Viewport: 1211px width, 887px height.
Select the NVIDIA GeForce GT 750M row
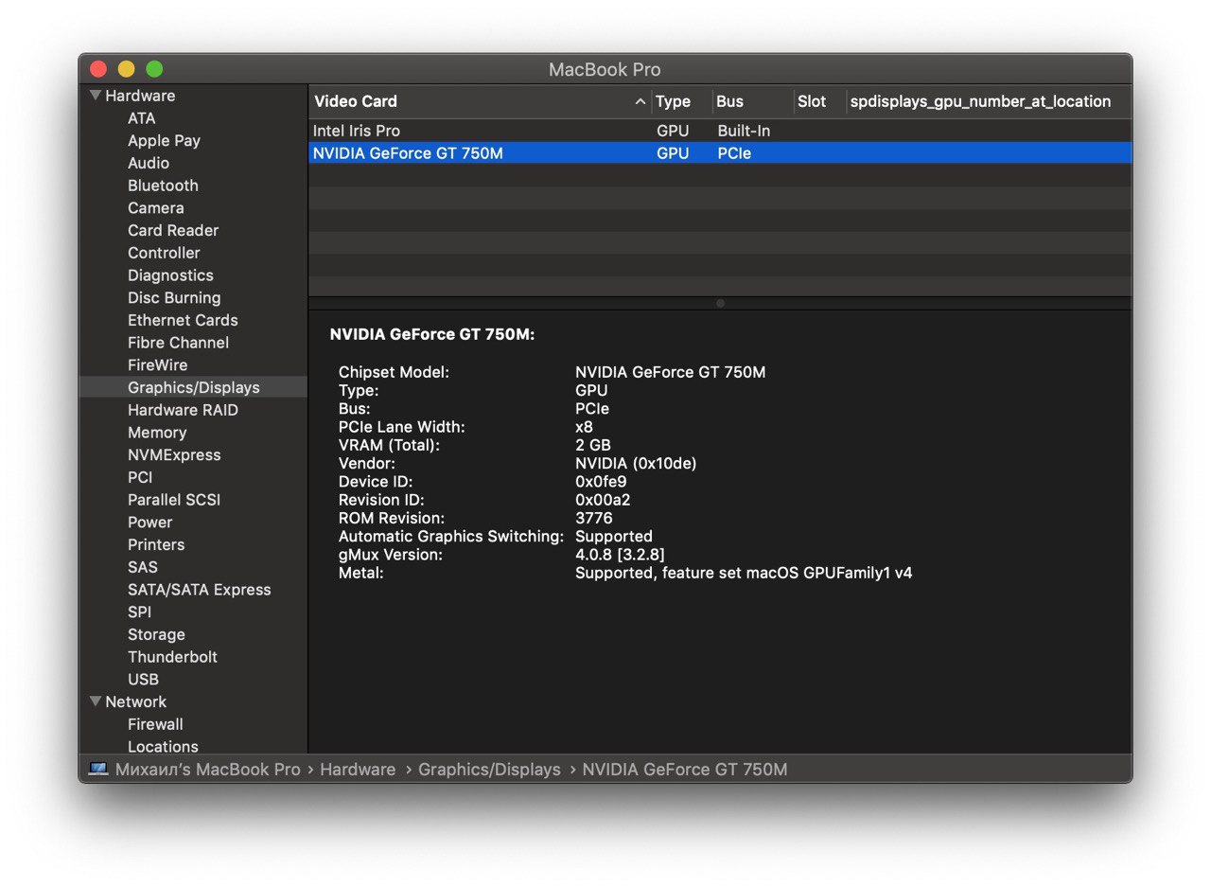[x=720, y=152]
